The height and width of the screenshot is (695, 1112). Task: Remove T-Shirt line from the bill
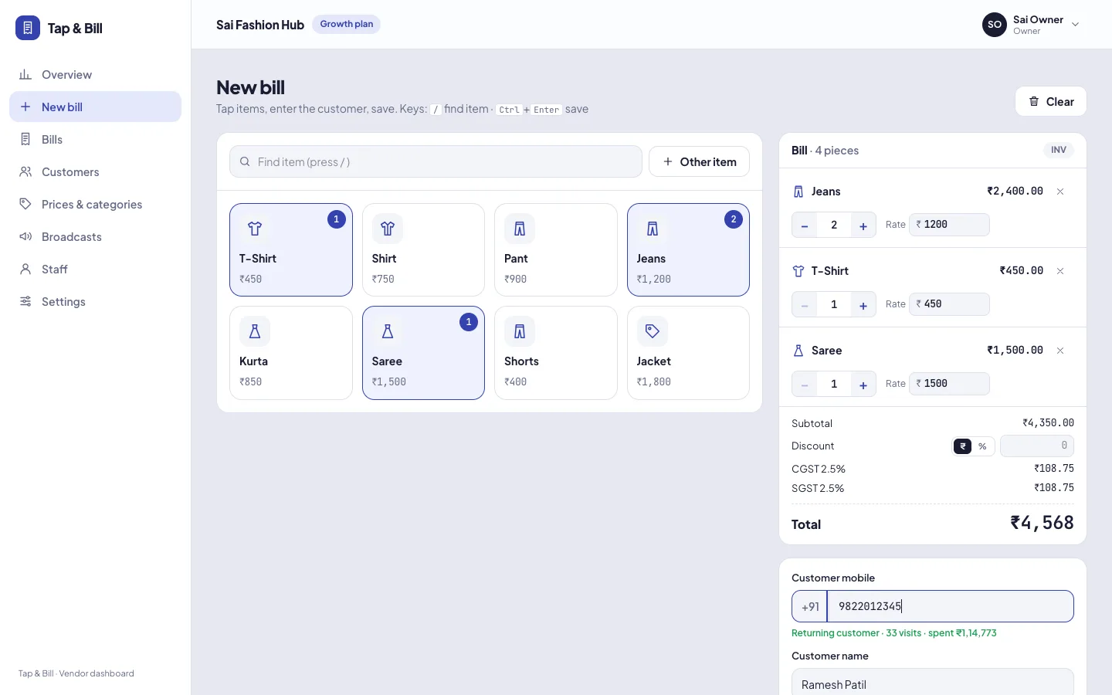tap(1060, 271)
